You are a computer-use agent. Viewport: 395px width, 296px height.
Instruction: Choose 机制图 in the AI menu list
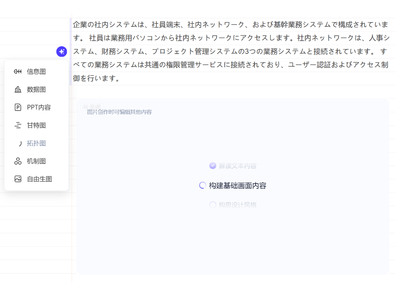click(35, 161)
